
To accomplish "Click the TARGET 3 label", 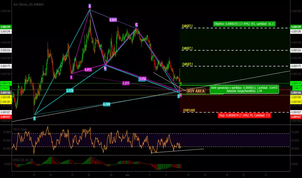I will tap(187, 26).
